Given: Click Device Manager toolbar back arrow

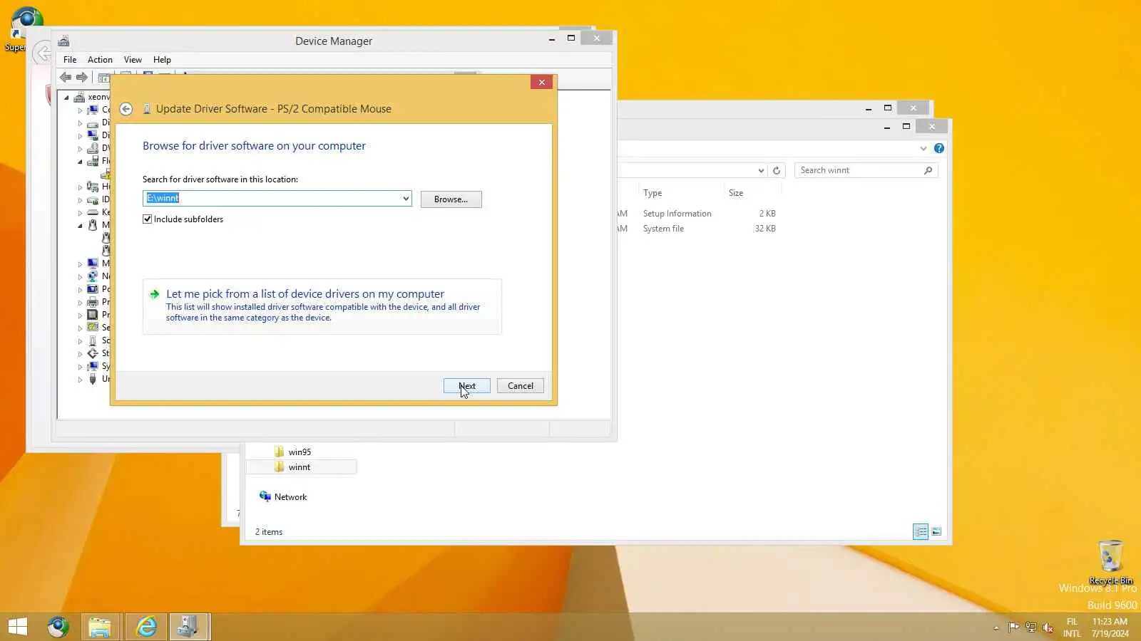Looking at the screenshot, I should pyautogui.click(x=66, y=77).
